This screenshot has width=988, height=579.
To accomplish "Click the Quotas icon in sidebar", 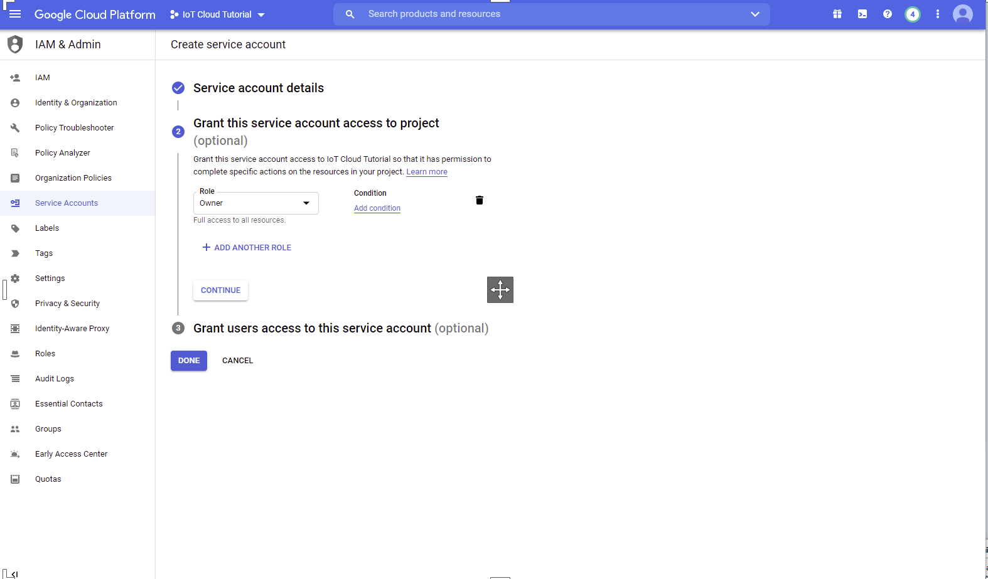I will [x=15, y=479].
